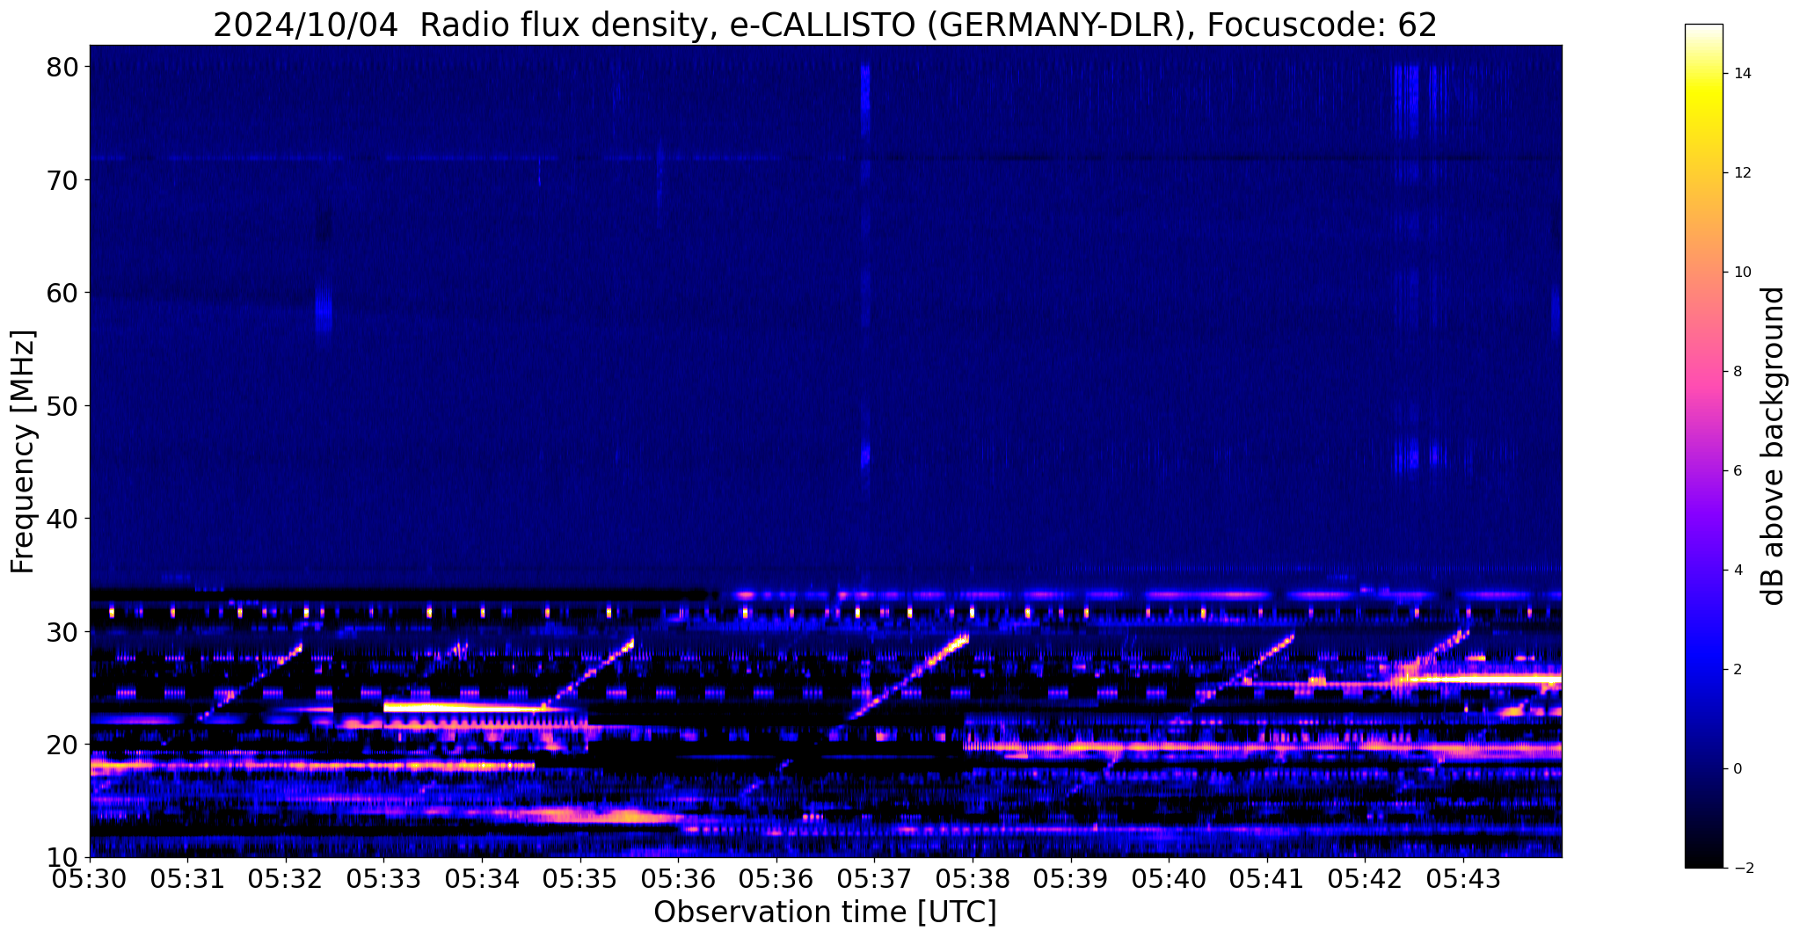Screen dimensions: 1800x938
Task: Click the 12 tick on the colorbar
Action: pos(1741,173)
